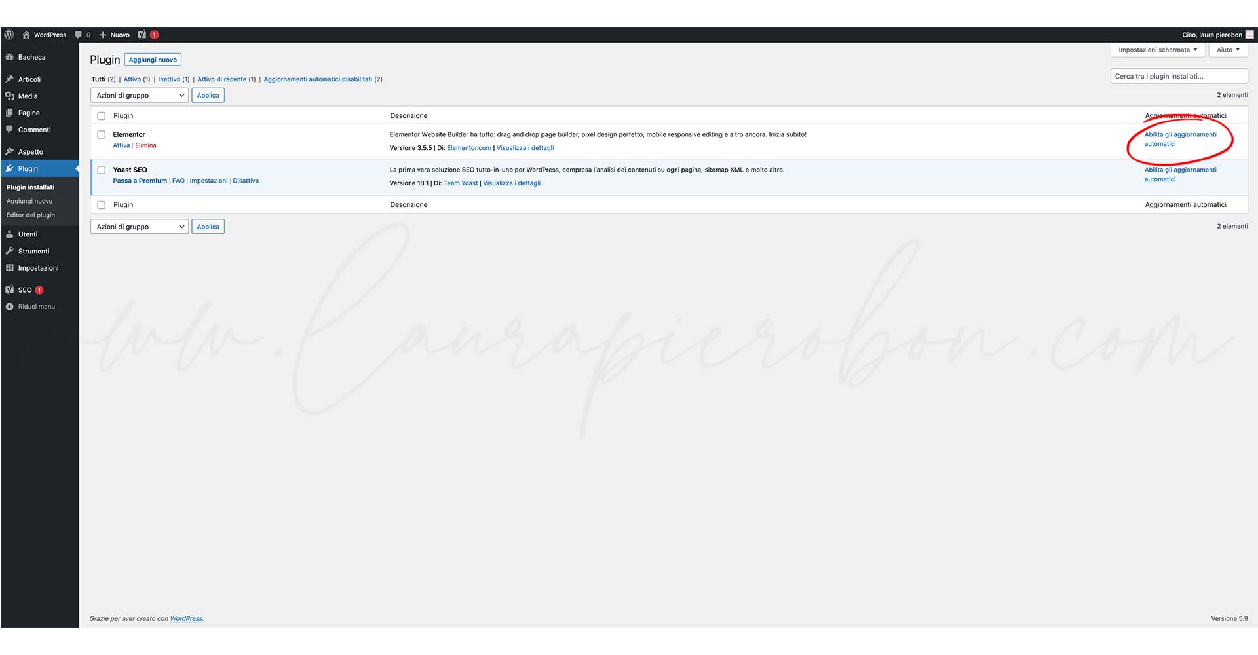The height and width of the screenshot is (655, 1258).
Task: Open Impostazioni settings icon in sidebar
Action: point(10,268)
